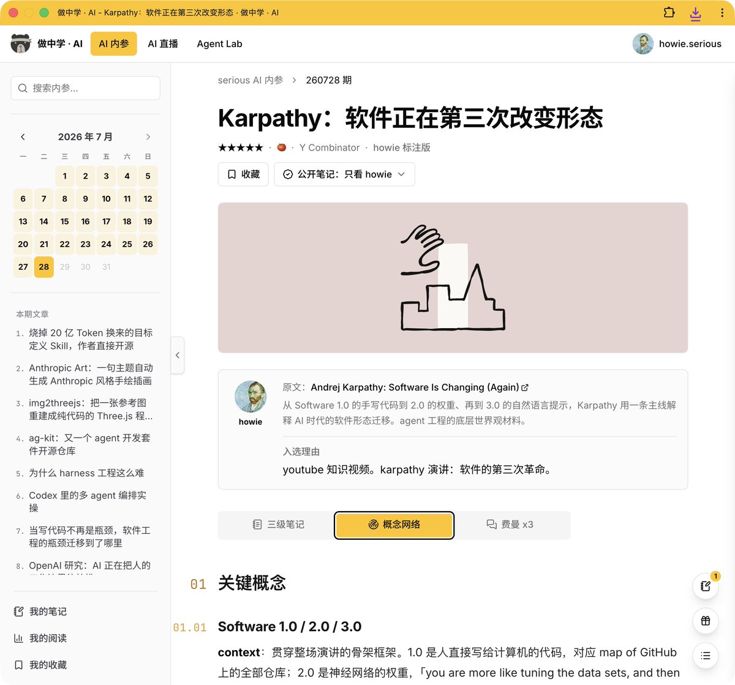Viewport: 735px width, 685px height.
Task: Select July 28 in the calendar
Action: click(x=44, y=267)
